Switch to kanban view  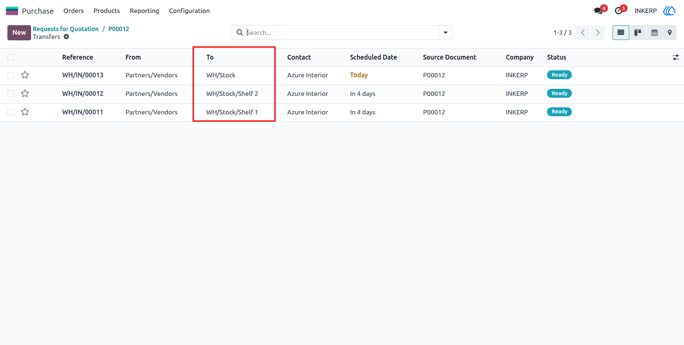[638, 33]
